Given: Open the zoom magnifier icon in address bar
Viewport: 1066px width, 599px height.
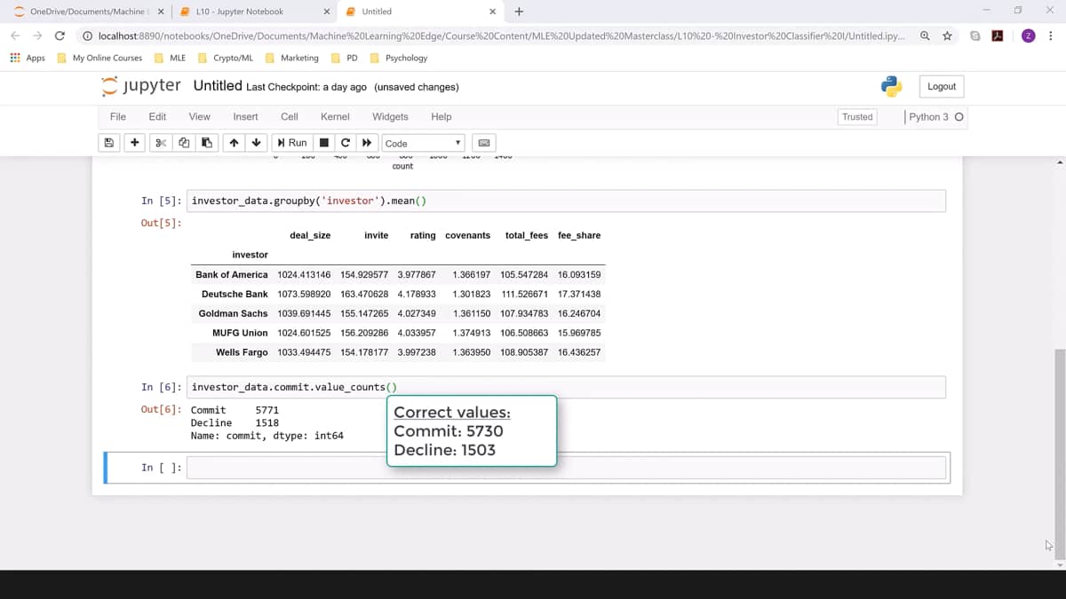Looking at the screenshot, I should click(925, 35).
